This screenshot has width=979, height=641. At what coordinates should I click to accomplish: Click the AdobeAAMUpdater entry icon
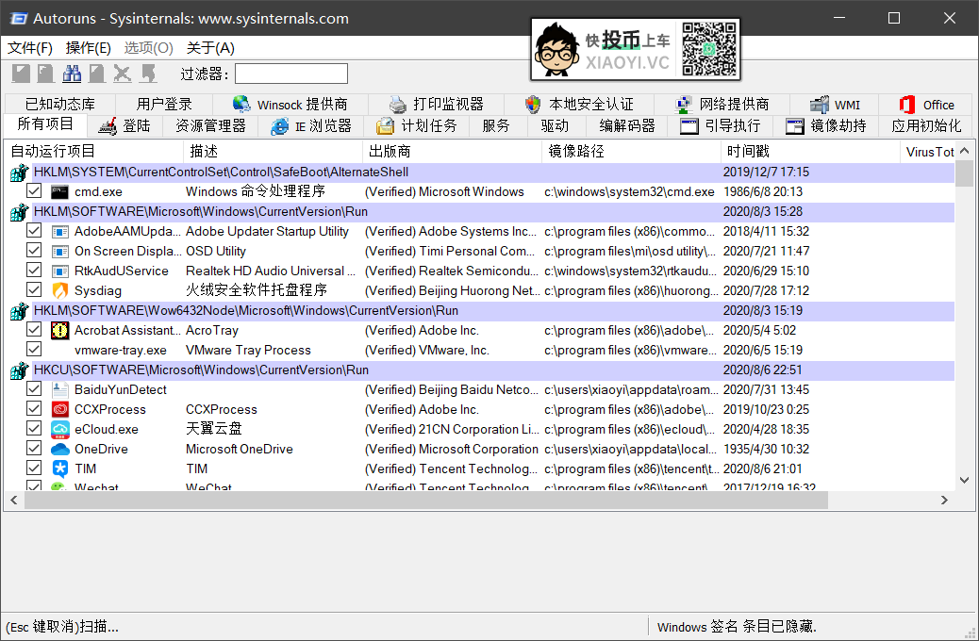click(60, 232)
